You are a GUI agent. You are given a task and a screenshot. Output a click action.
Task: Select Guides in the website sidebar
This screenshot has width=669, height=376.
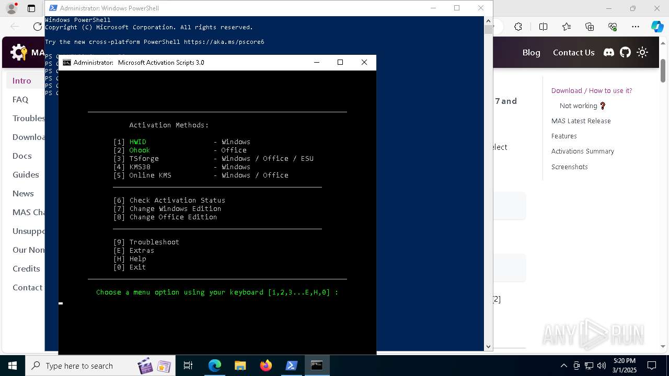pyautogui.click(x=26, y=174)
